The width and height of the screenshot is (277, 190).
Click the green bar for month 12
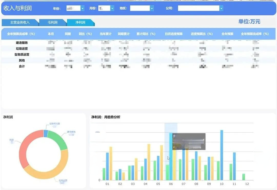tap(244, 177)
